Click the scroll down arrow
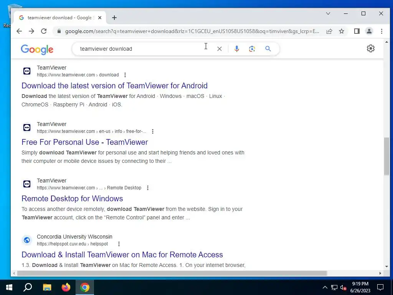Image resolution: width=393 pixels, height=295 pixels. pyautogui.click(x=386, y=267)
